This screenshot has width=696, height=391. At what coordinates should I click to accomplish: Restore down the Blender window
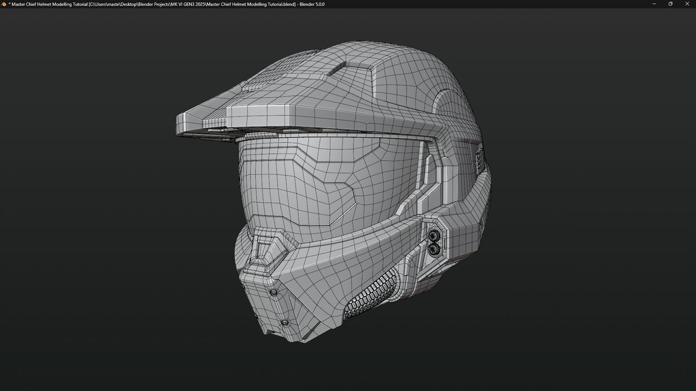pyautogui.click(x=670, y=3)
